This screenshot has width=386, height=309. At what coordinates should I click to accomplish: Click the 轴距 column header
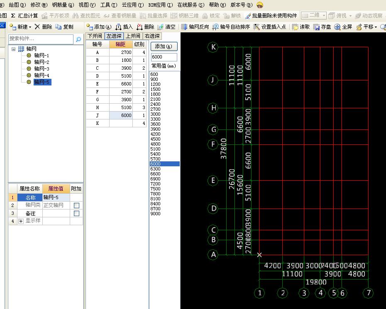click(x=121, y=44)
